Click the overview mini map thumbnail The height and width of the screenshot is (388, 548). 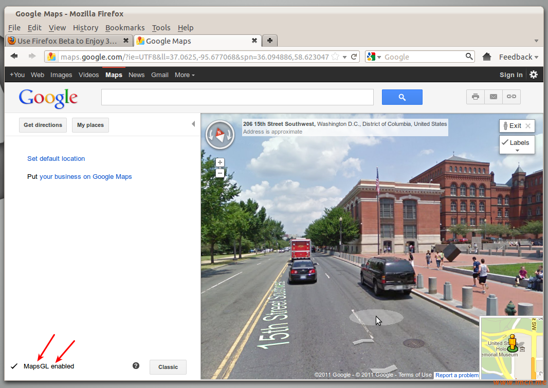pyautogui.click(x=512, y=348)
